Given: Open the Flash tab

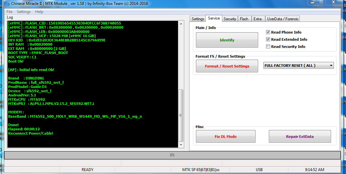Looking at the screenshot, I should [244, 19].
